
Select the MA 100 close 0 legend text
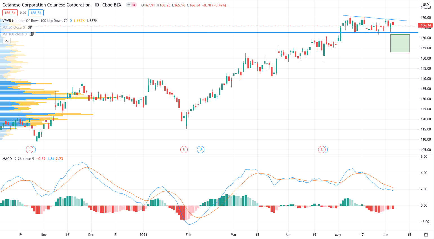pos(15,34)
